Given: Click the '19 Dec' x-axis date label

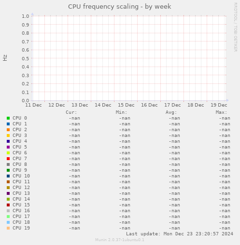Looking at the screenshot, I should click(x=219, y=105).
